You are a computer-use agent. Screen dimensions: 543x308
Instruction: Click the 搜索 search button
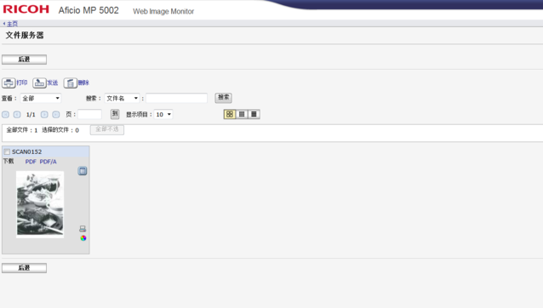tap(223, 98)
